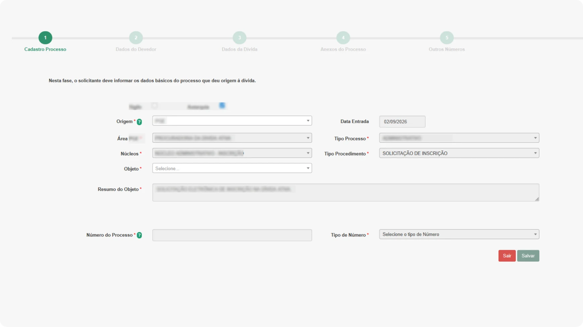Toggle the Sigilo checkbox
The width and height of the screenshot is (583, 327).
pyautogui.click(x=154, y=106)
